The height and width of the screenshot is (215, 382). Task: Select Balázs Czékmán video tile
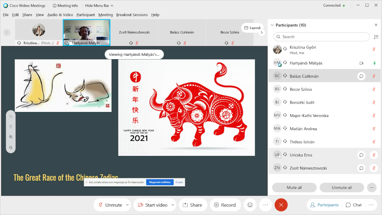182,32
